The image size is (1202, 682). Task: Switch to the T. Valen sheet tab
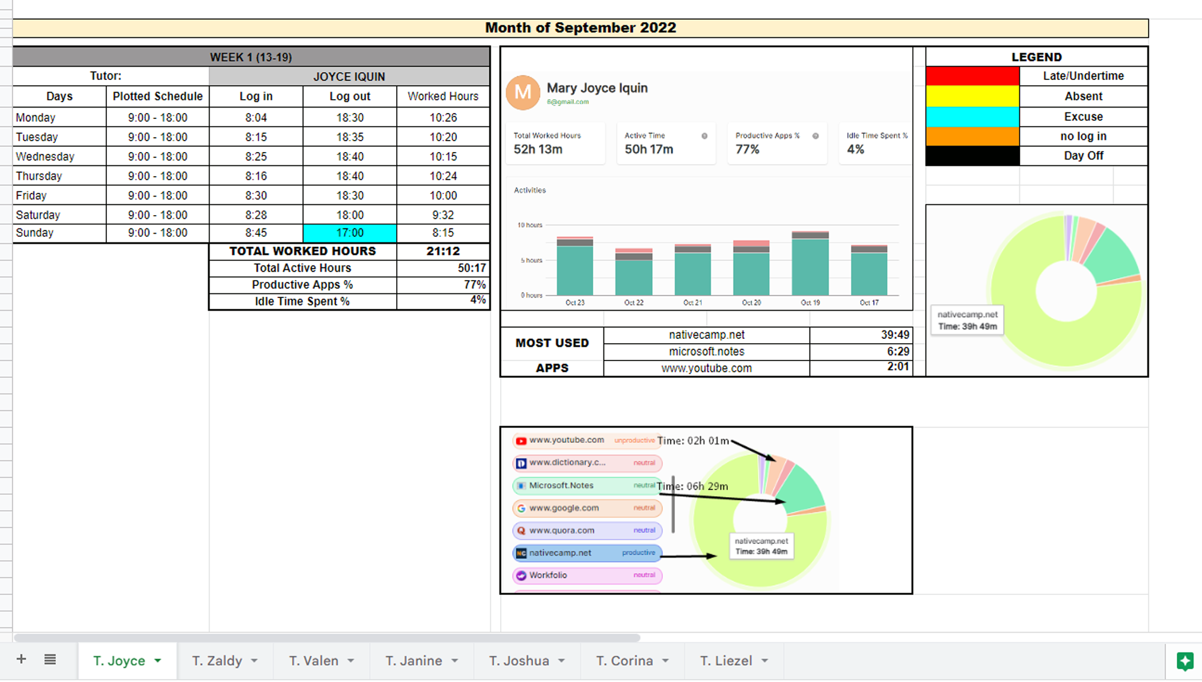point(313,660)
